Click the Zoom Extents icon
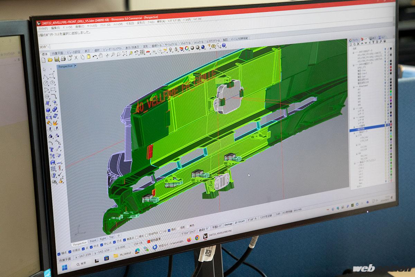415x277 pixels. [124, 54]
